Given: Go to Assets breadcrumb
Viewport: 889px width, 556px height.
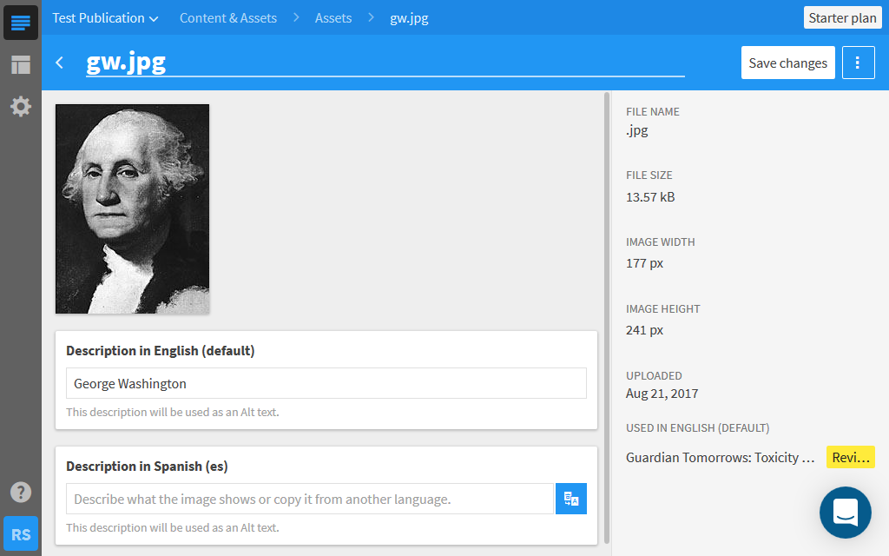Looking at the screenshot, I should point(333,17).
